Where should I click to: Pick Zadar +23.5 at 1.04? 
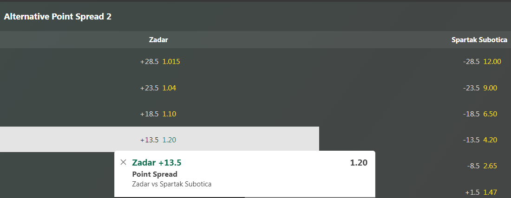pos(160,88)
